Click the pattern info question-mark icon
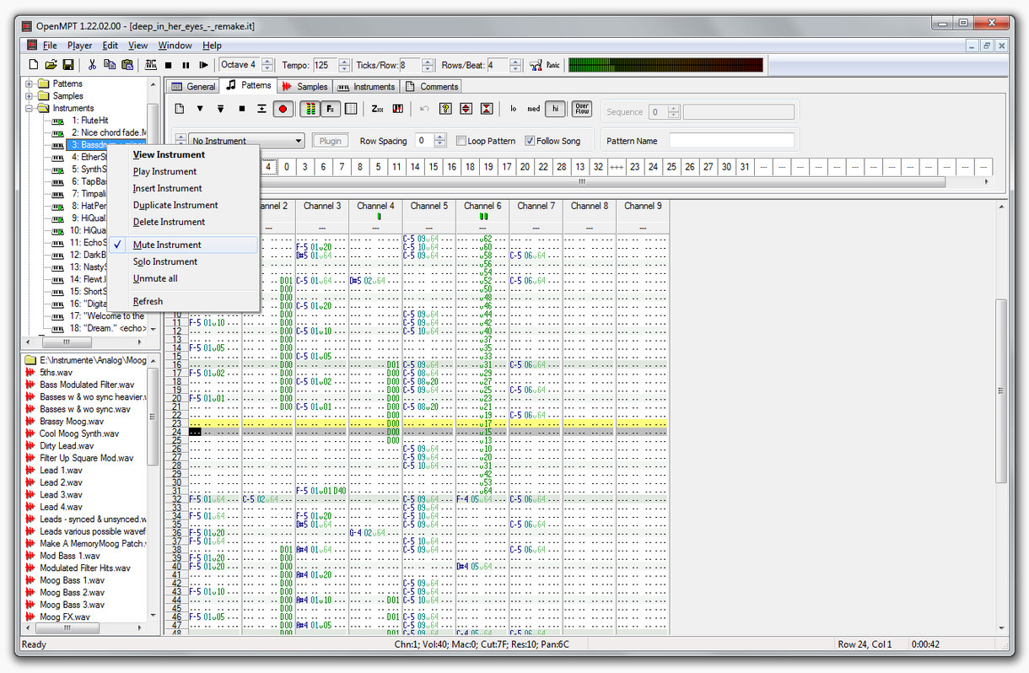 (x=444, y=109)
